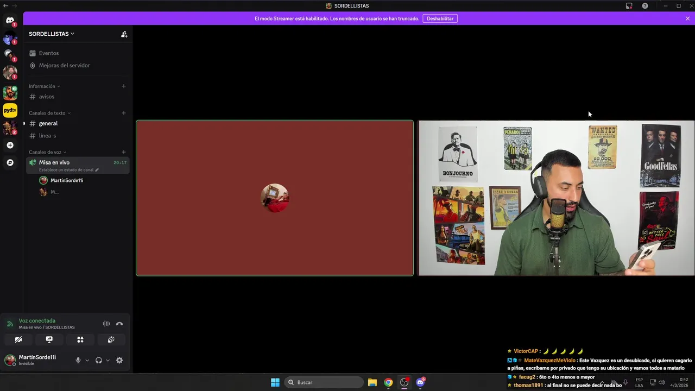Create a channel in Información category
Image resolution: width=695 pixels, height=391 pixels.
(x=124, y=86)
